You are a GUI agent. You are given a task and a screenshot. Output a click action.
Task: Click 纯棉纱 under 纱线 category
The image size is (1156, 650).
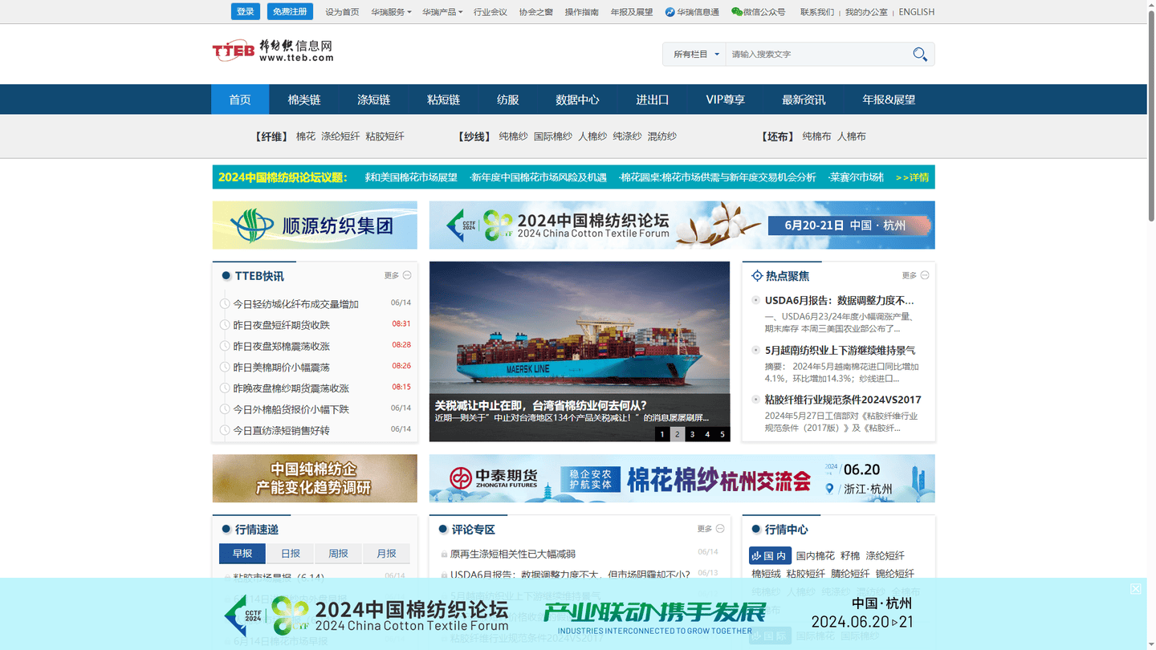click(513, 136)
